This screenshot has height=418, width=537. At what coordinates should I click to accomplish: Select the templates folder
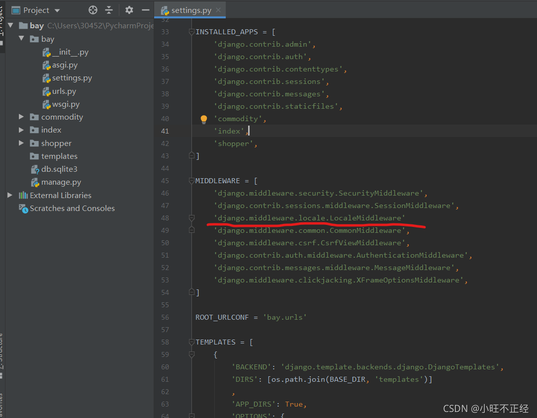coord(59,156)
